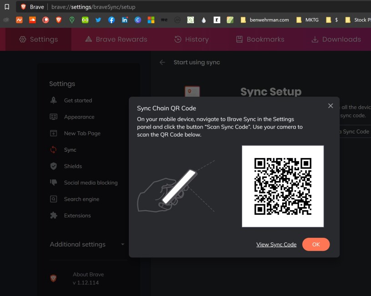Open the $ bookmark folder
The width and height of the screenshot is (371, 296).
[332, 20]
